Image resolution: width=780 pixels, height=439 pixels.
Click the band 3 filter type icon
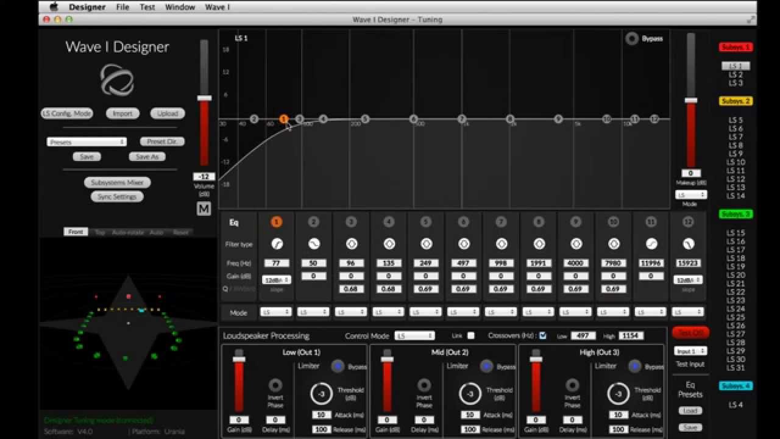pyautogui.click(x=352, y=244)
